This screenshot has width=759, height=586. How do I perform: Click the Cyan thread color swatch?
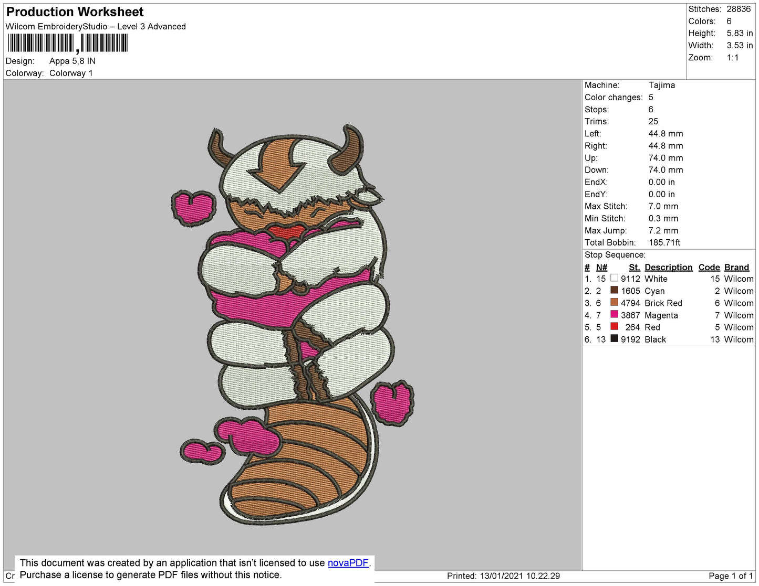coord(614,290)
